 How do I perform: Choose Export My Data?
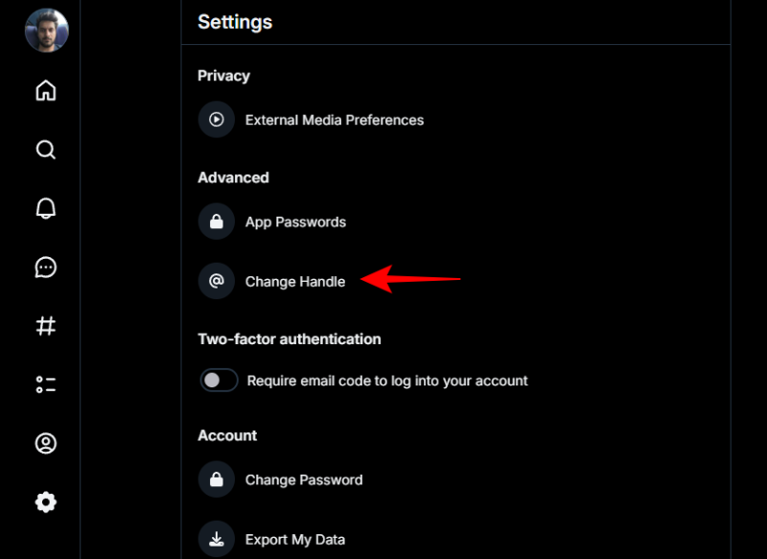[x=294, y=540]
